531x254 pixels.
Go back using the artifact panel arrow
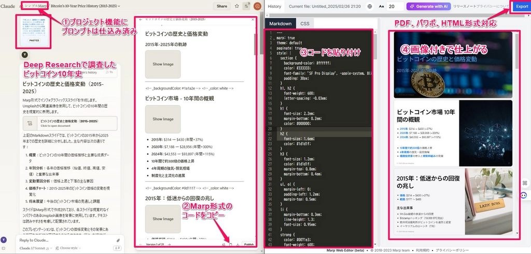tap(141, 20)
